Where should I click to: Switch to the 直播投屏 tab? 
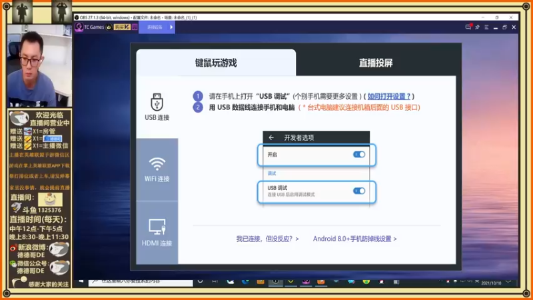(376, 63)
